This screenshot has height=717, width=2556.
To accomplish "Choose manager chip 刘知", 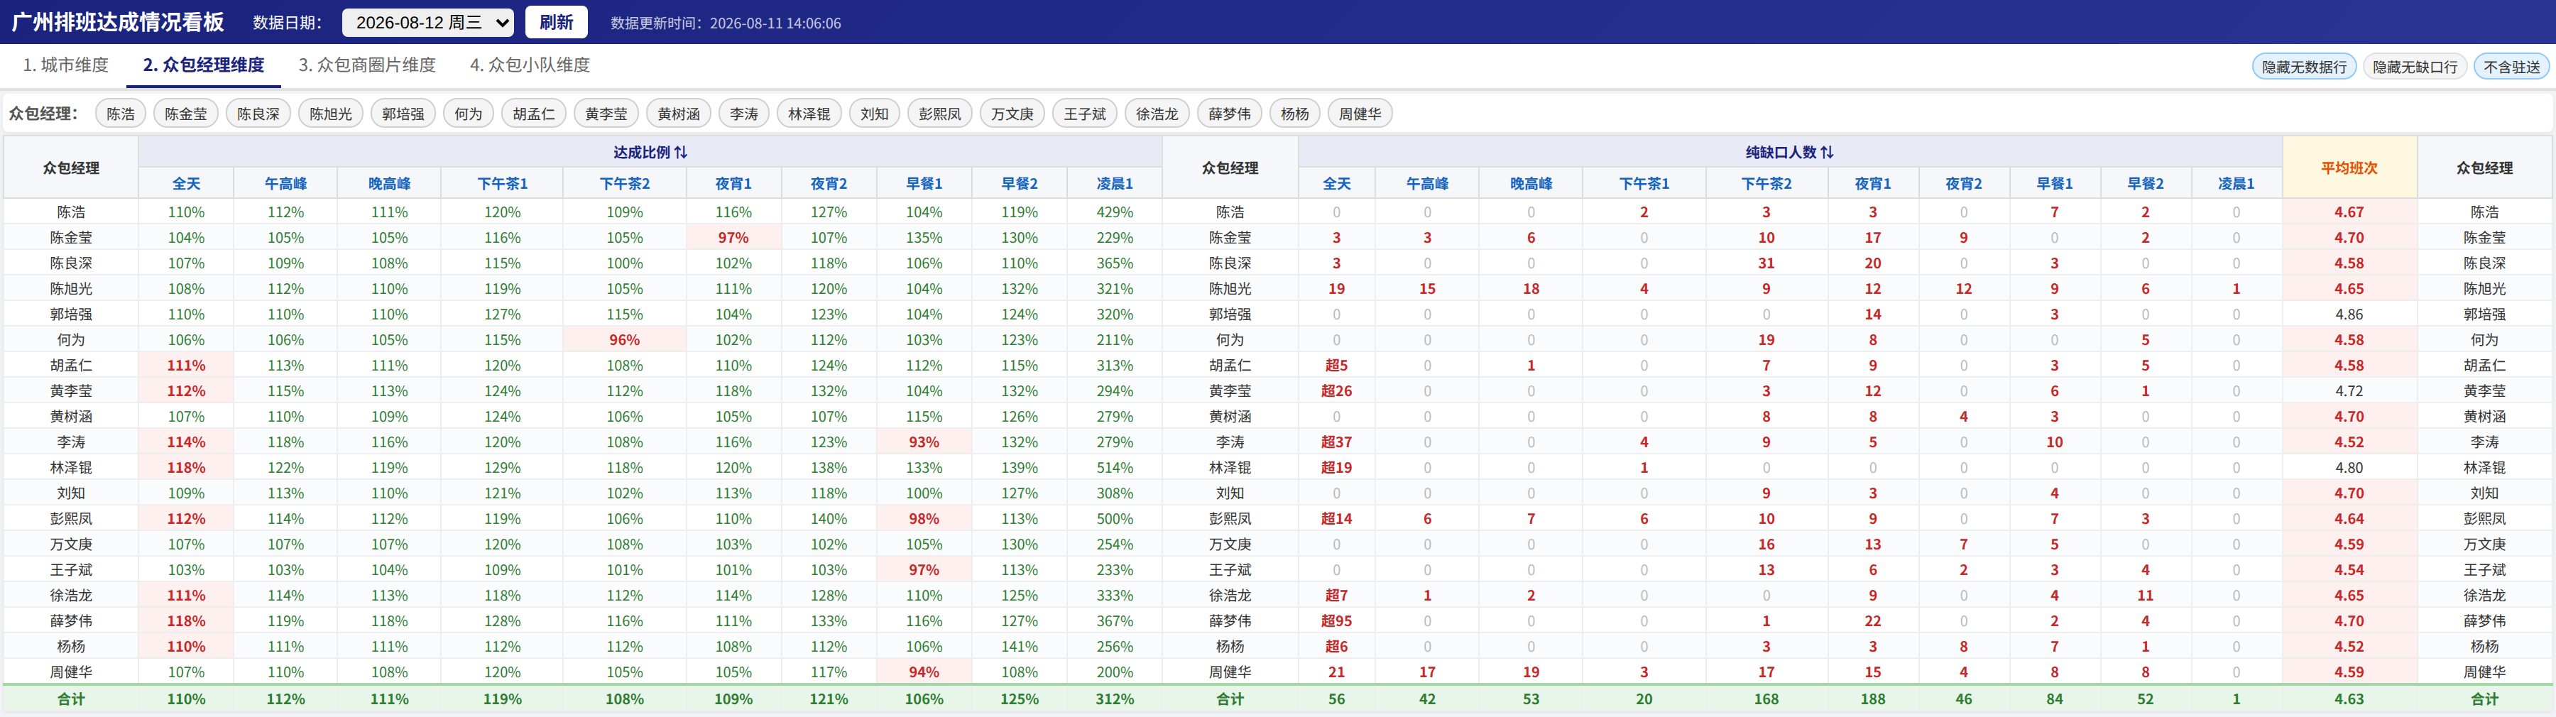I will tap(874, 114).
